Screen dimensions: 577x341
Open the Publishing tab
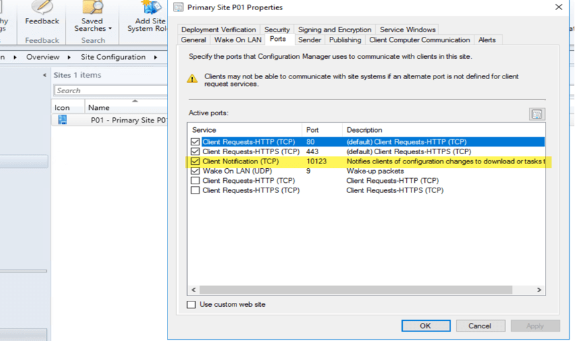tap(345, 40)
